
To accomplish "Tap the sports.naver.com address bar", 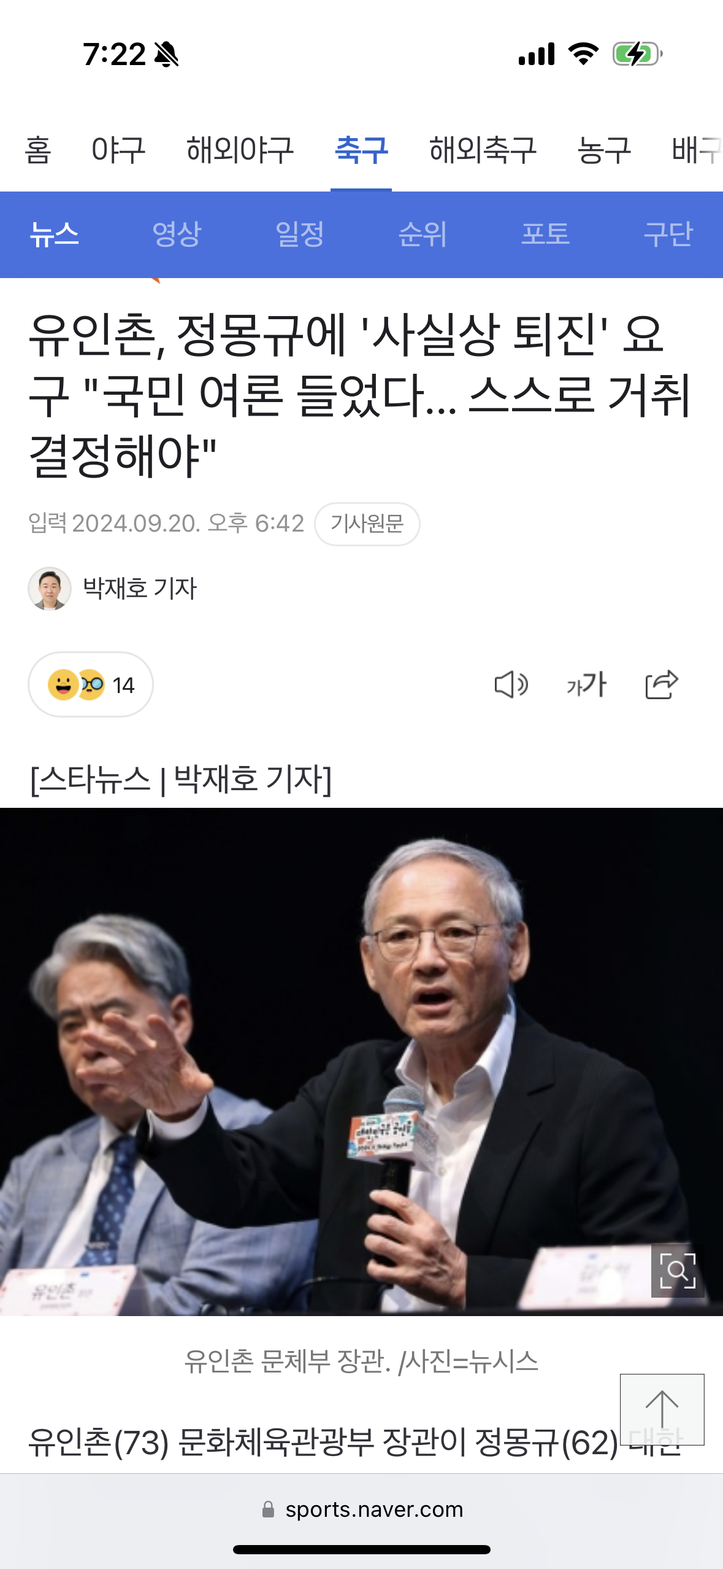I will [362, 1509].
